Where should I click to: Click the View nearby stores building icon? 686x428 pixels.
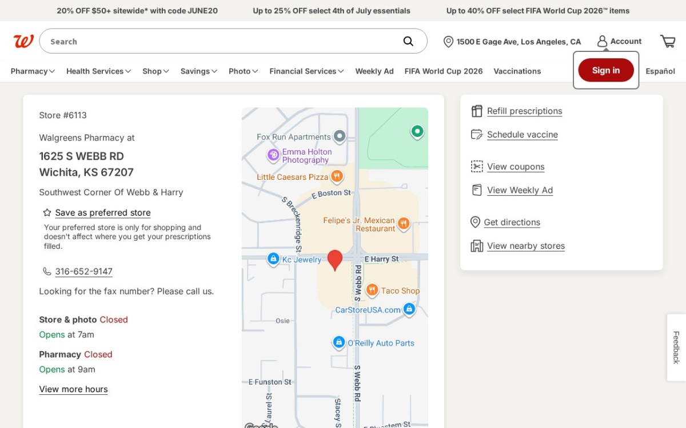click(477, 245)
